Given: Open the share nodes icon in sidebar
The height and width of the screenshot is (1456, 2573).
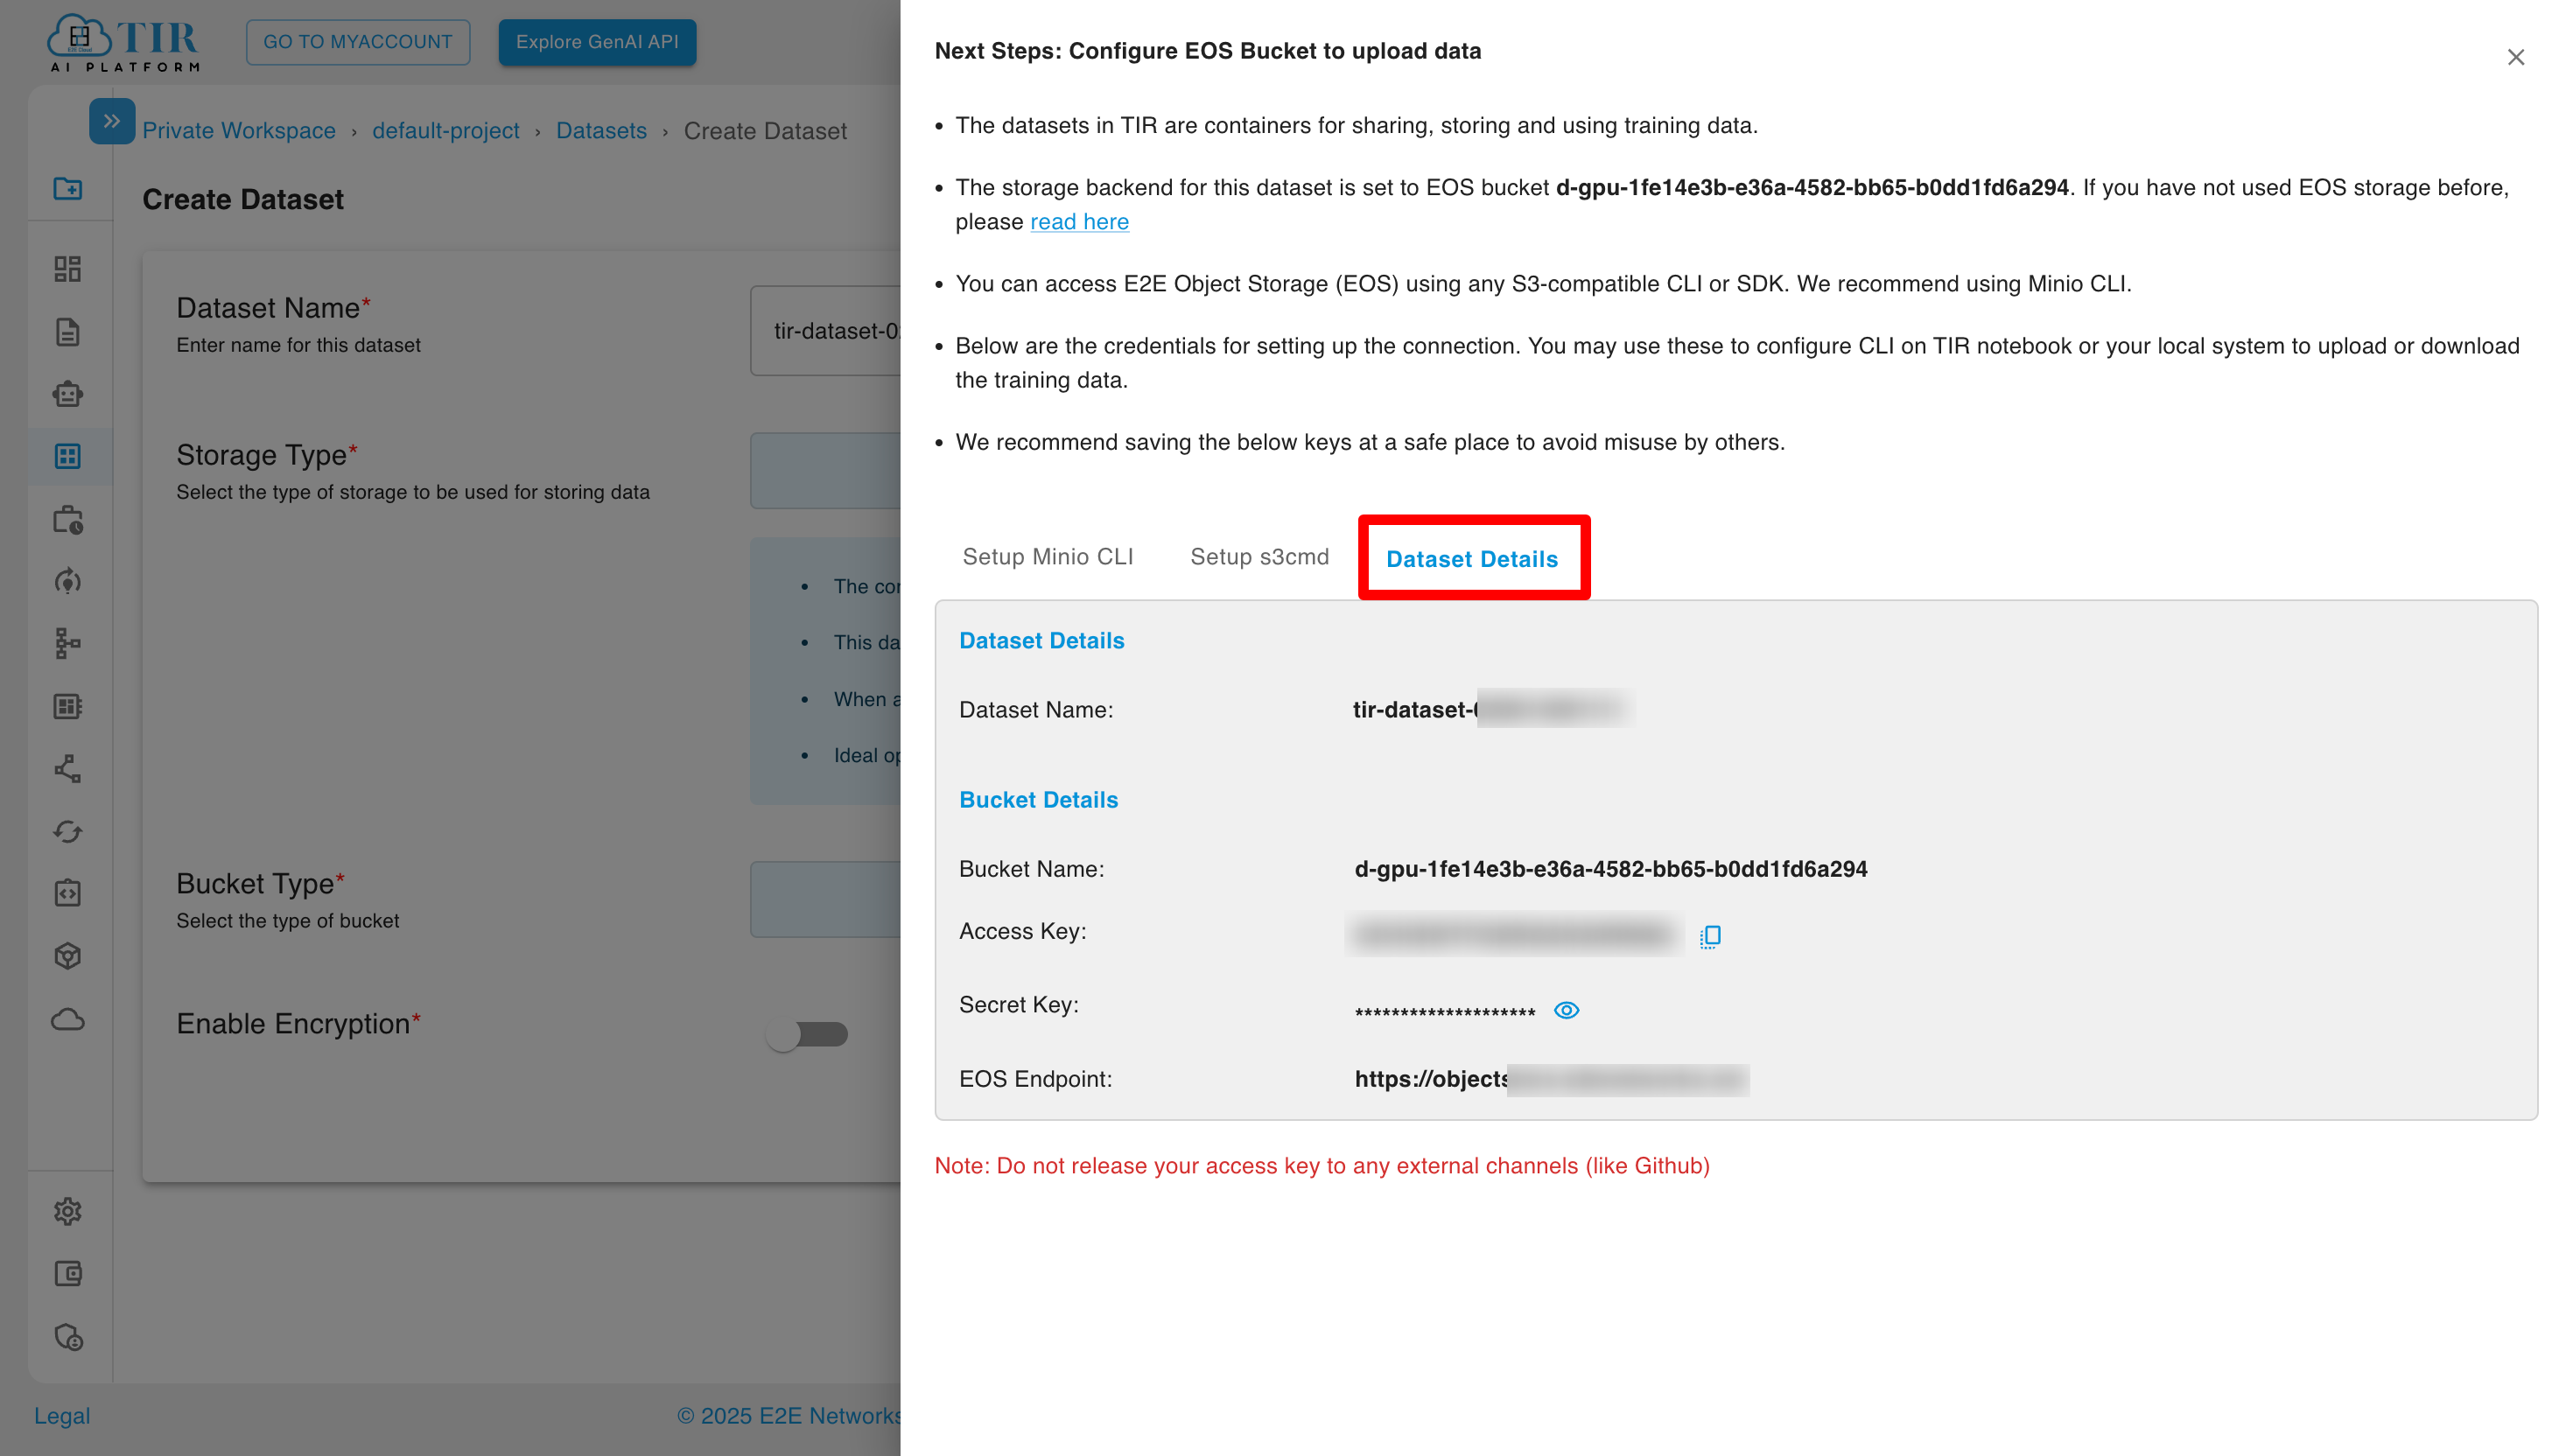Looking at the screenshot, I should click(68, 768).
